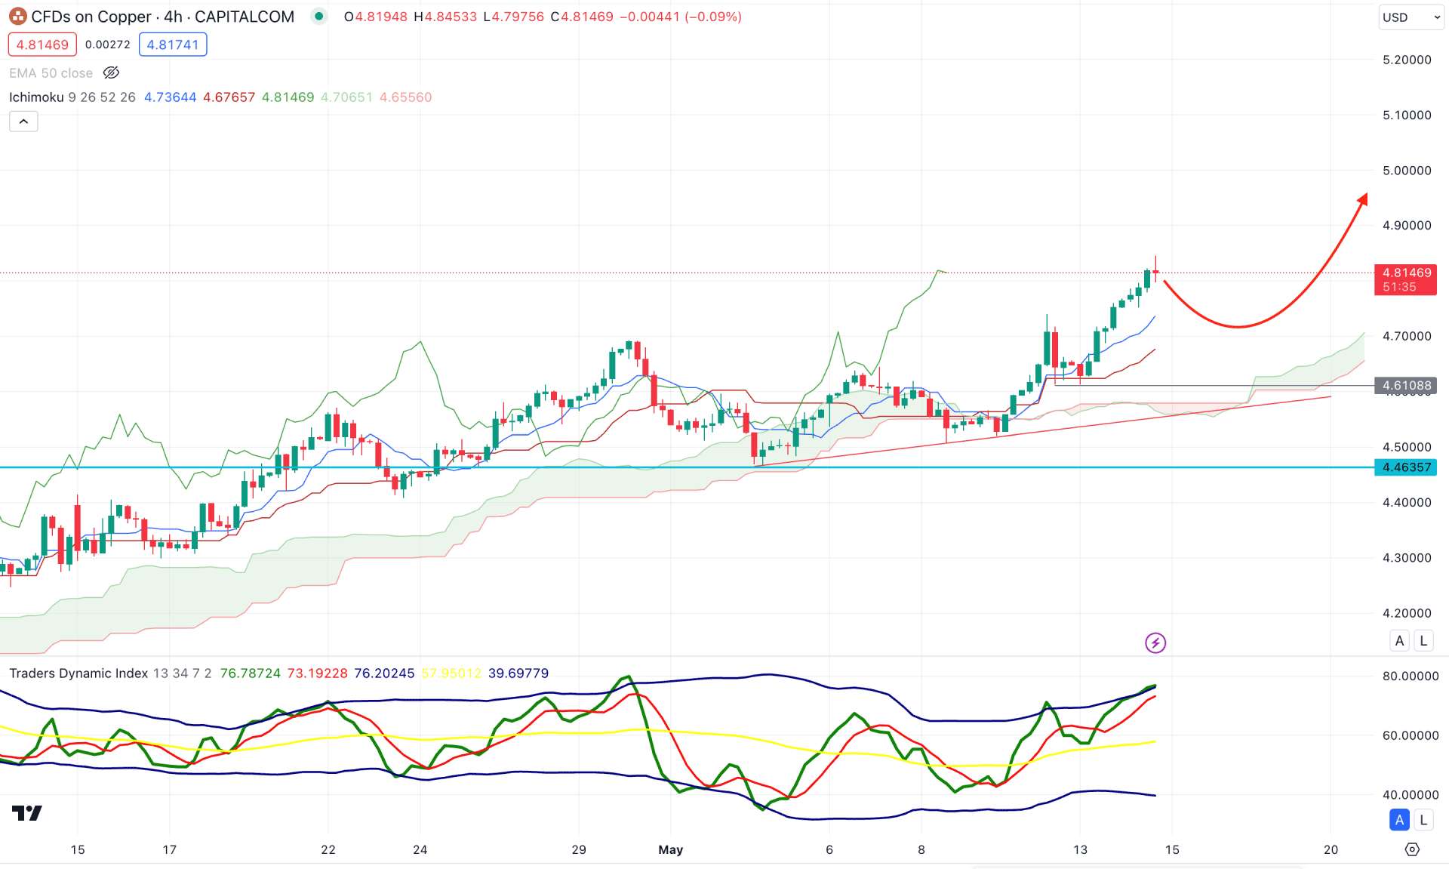
Task: Click the Ichimoku value 4.73644
Action: (170, 97)
